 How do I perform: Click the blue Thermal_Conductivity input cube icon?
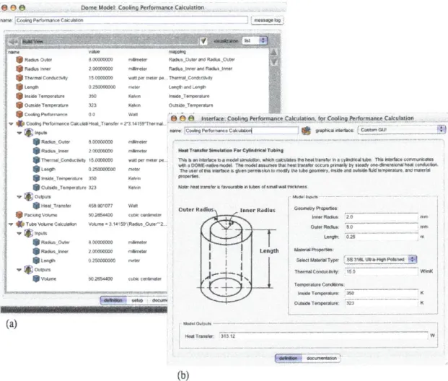36,160
